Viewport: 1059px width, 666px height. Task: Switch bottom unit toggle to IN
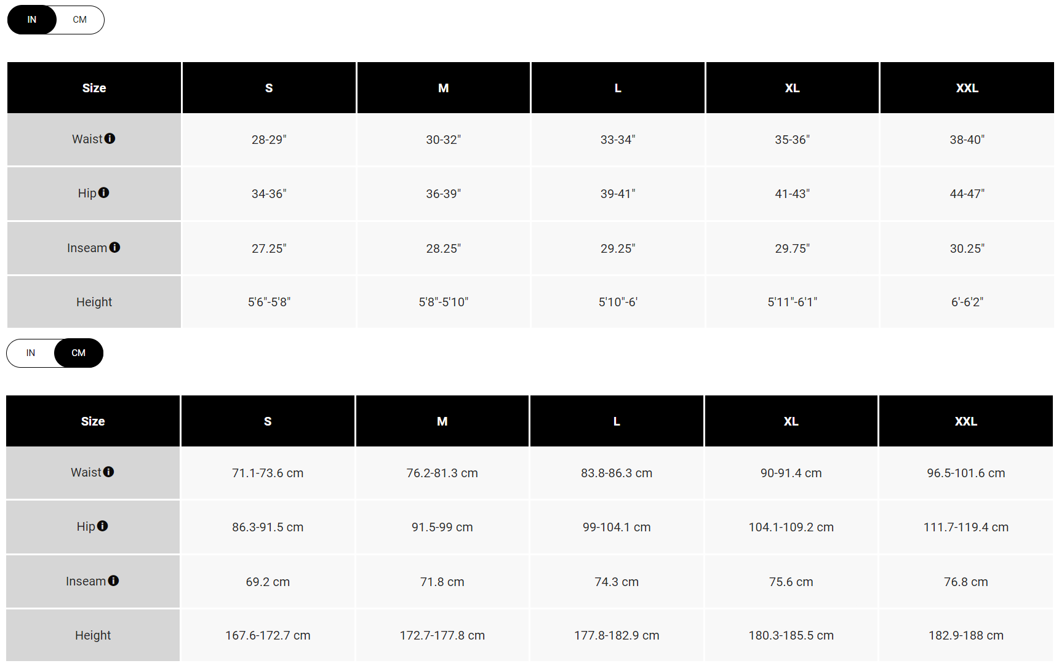point(31,353)
